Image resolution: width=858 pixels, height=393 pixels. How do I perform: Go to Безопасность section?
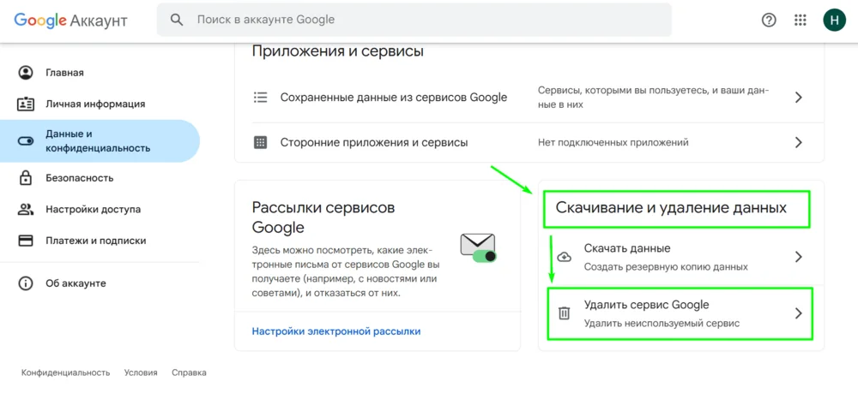pos(79,178)
